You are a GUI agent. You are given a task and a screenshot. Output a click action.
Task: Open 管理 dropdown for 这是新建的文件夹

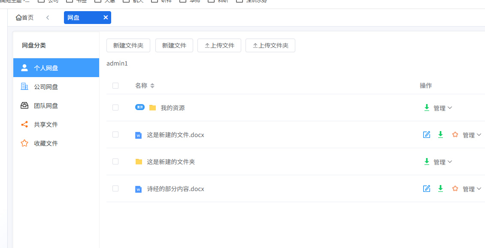(443, 162)
